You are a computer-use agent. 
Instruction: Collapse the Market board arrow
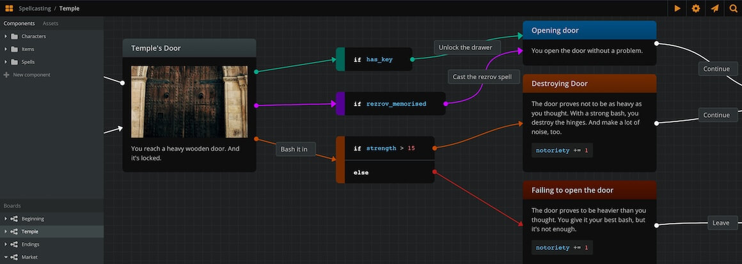(x=6, y=257)
